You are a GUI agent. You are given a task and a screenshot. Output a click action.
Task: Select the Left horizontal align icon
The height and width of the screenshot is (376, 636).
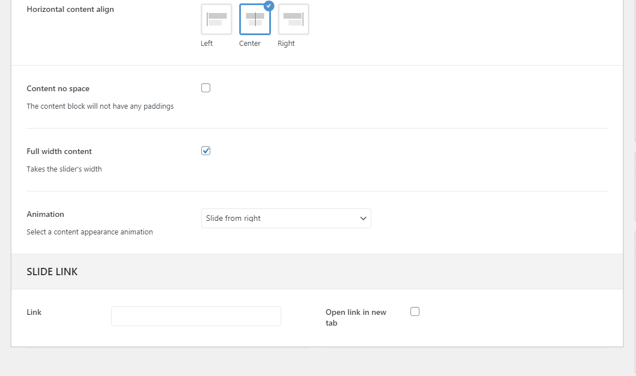point(217,19)
